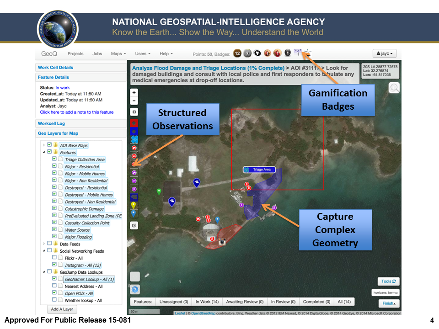
Task: Click the brown badge showing 12
Action: click(x=237, y=53)
